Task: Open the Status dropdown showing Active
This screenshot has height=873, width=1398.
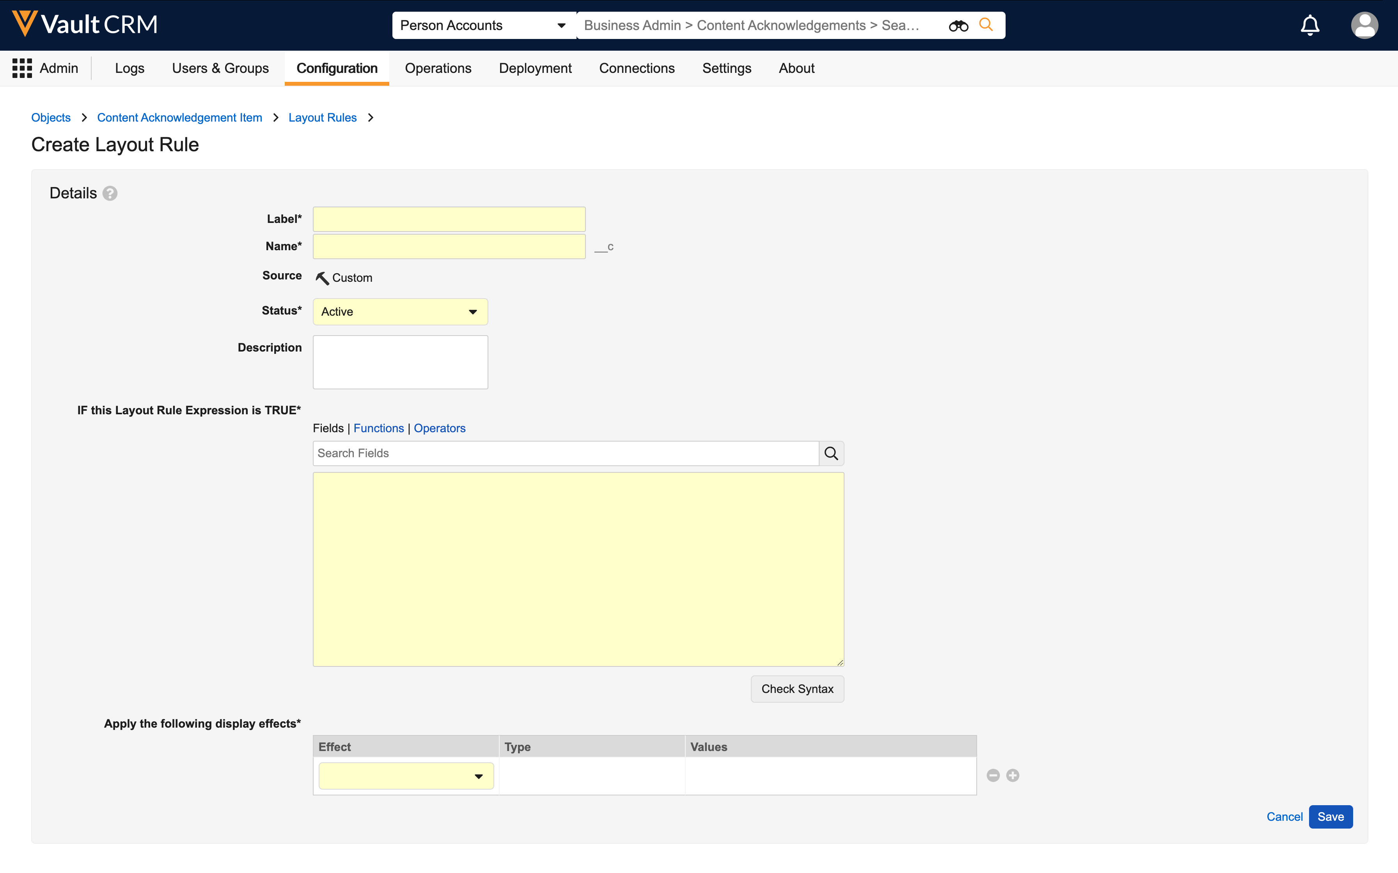Action: click(x=400, y=312)
